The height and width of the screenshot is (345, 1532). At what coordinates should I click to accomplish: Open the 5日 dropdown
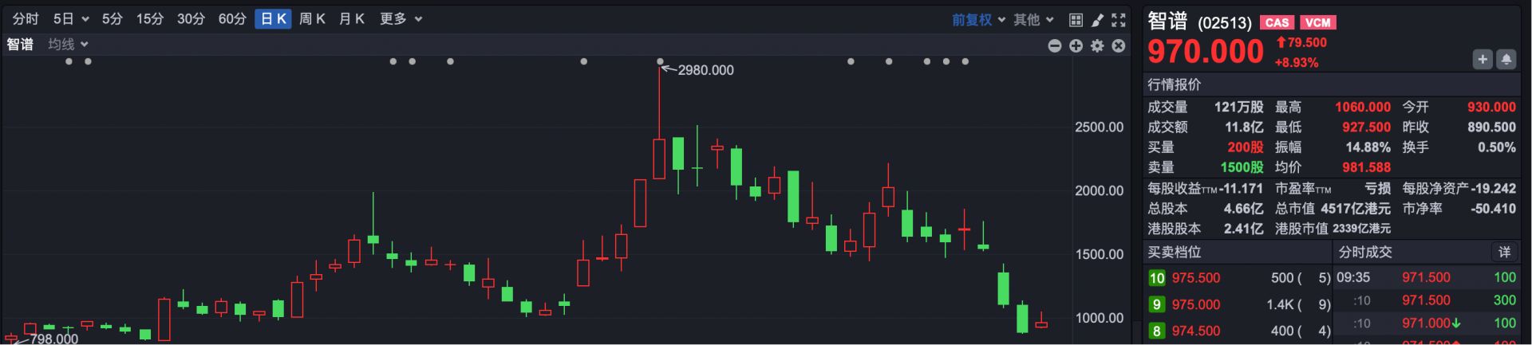click(x=71, y=19)
